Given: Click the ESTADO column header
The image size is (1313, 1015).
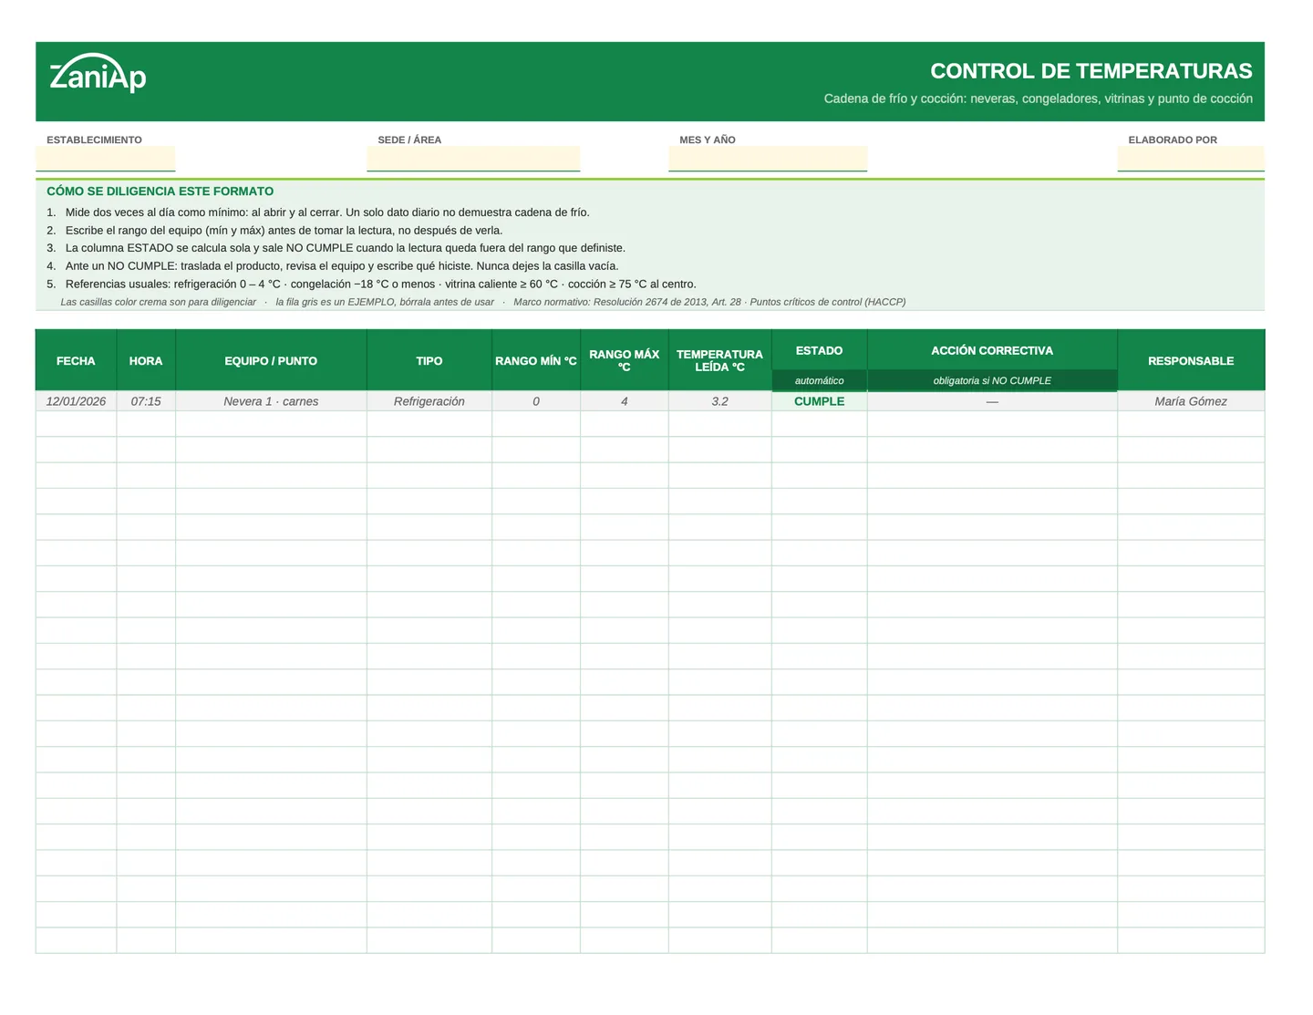Looking at the screenshot, I should click(819, 350).
